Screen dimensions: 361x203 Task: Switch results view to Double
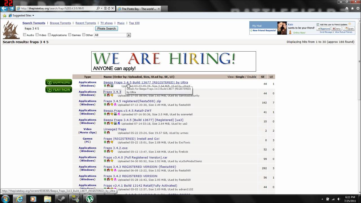[252, 77]
